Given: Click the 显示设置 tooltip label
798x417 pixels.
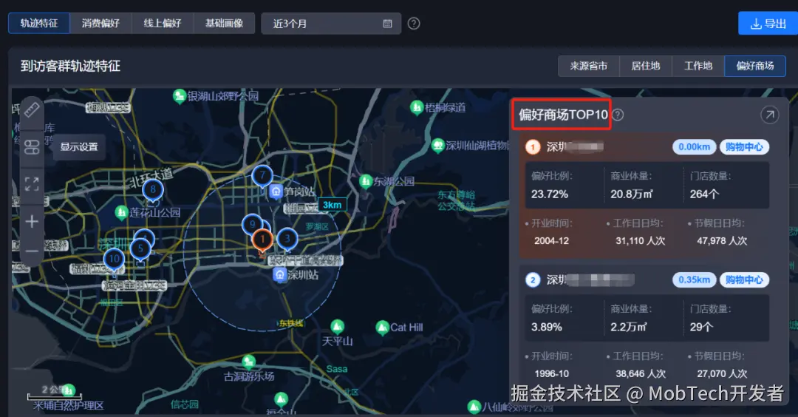Looking at the screenshot, I should click(79, 147).
